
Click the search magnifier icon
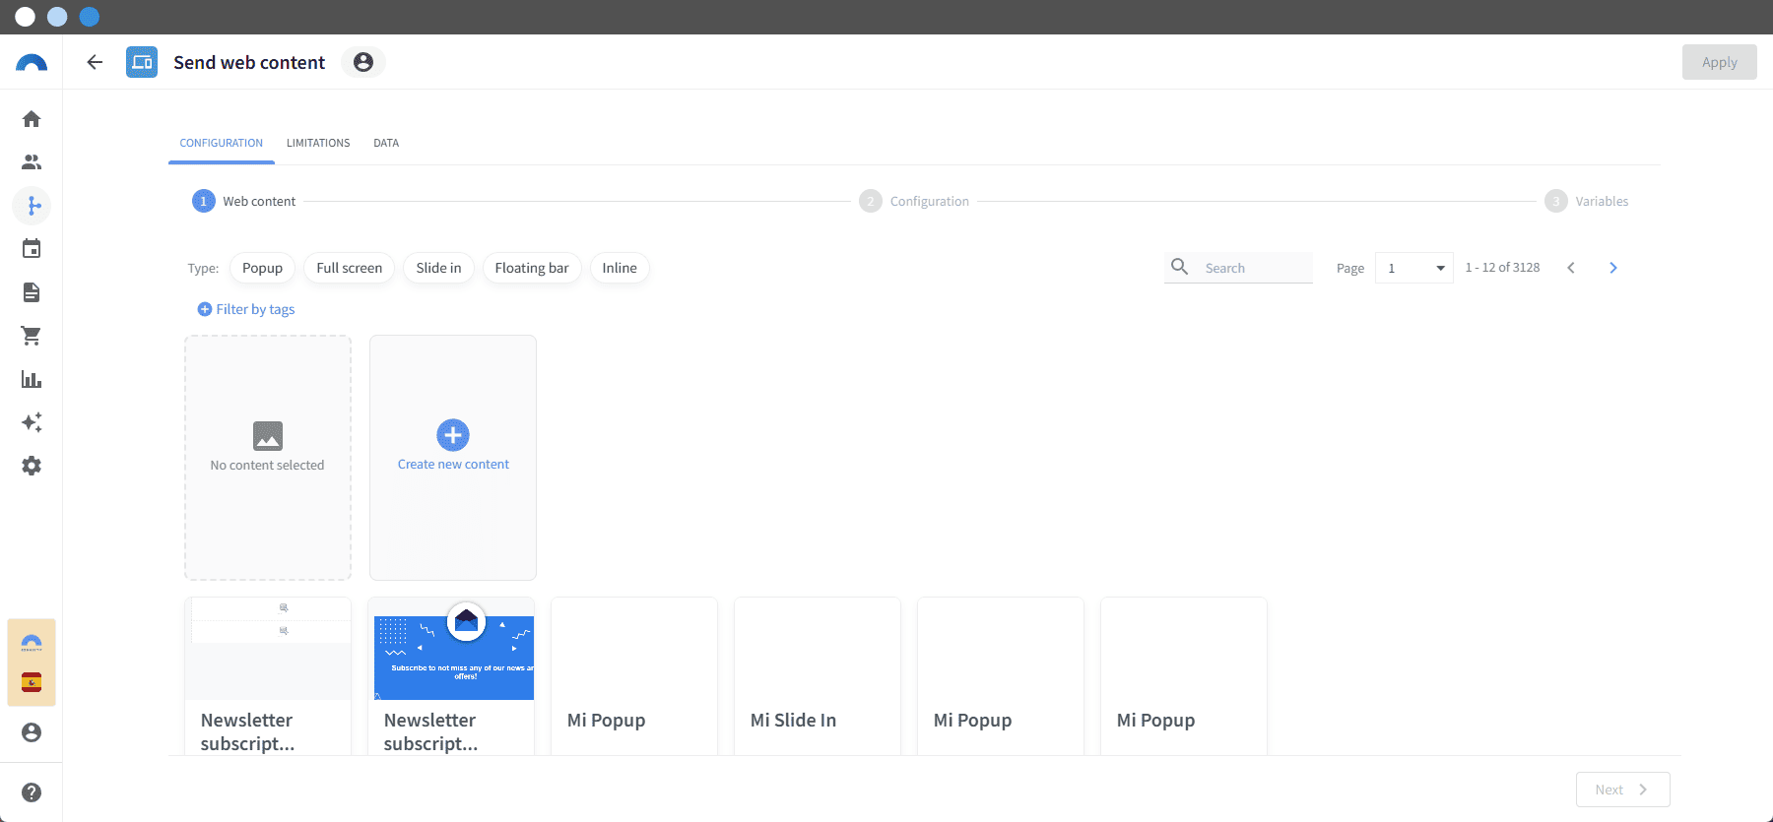point(1179,267)
